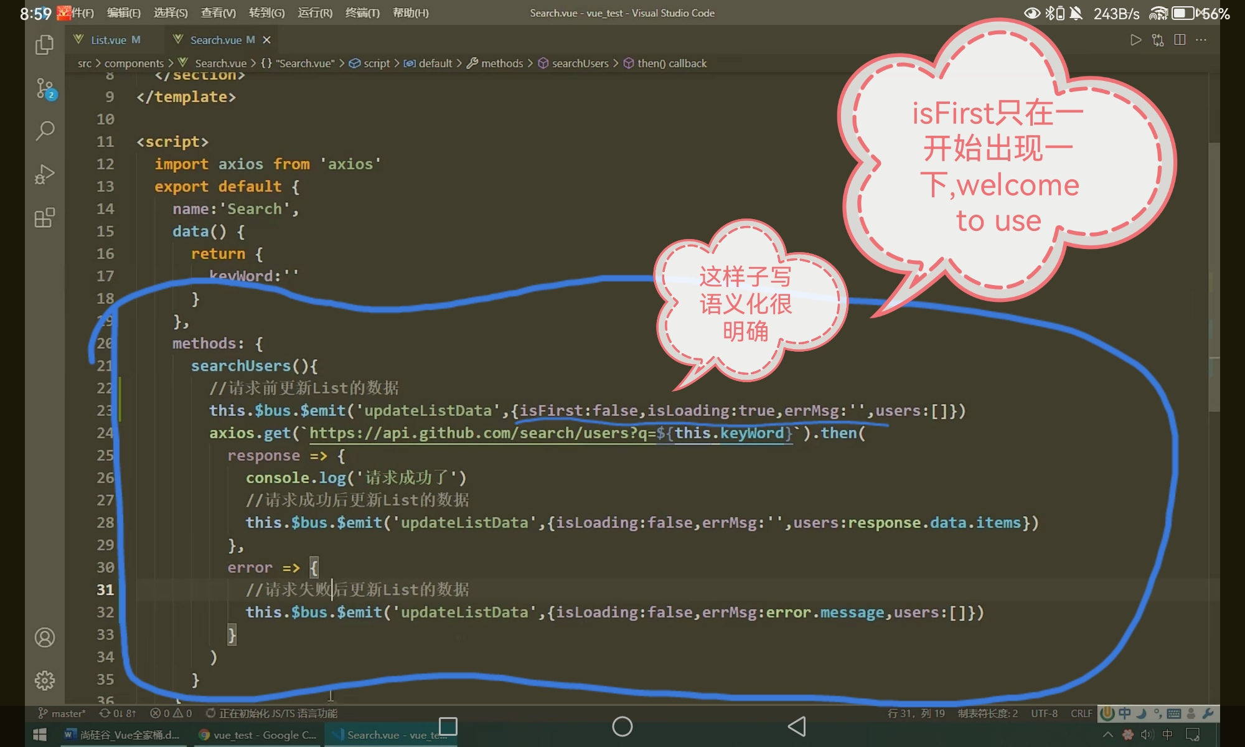Click the Run play icon in editor toolbar
Viewport: 1245px width, 747px height.
pyautogui.click(x=1135, y=40)
